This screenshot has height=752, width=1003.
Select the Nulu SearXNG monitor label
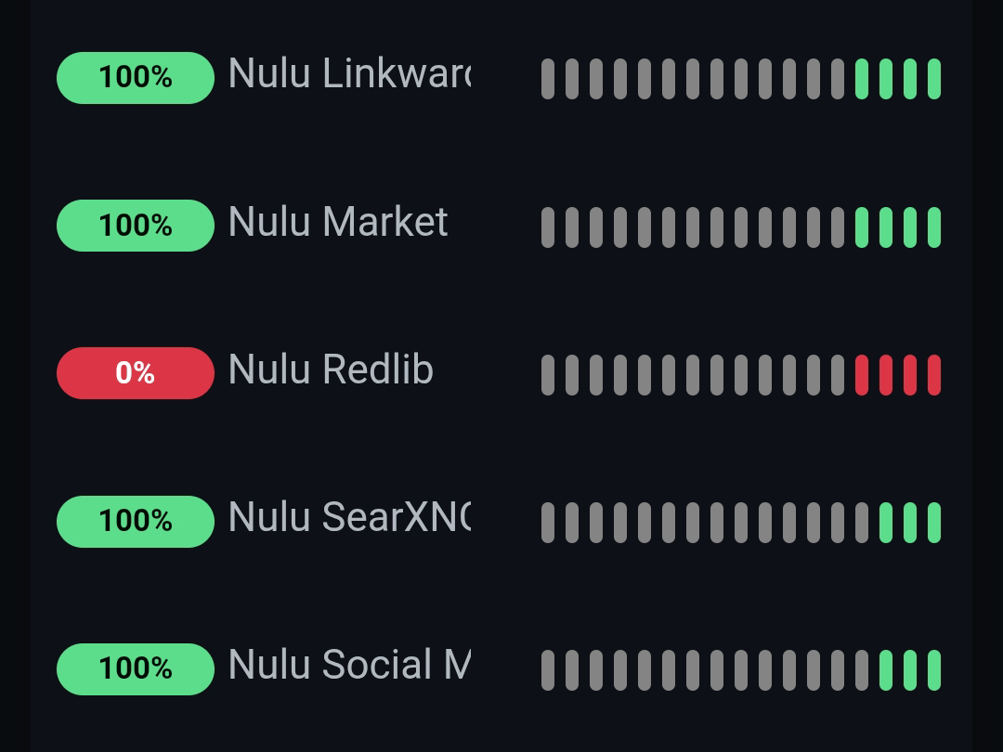pos(349,518)
